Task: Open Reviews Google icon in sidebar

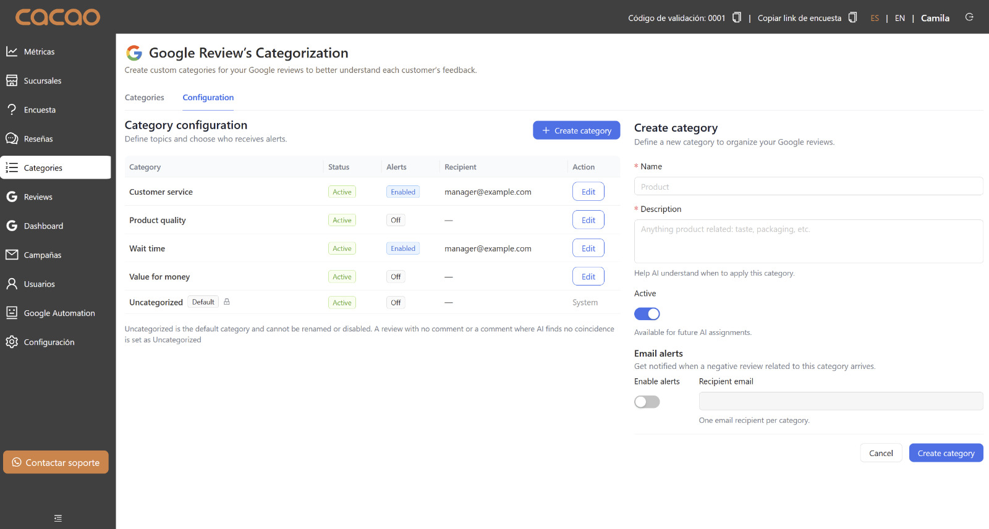Action: tap(12, 197)
